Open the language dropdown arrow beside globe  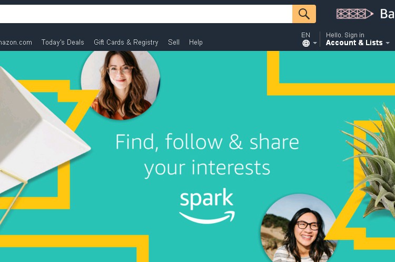pyautogui.click(x=314, y=43)
